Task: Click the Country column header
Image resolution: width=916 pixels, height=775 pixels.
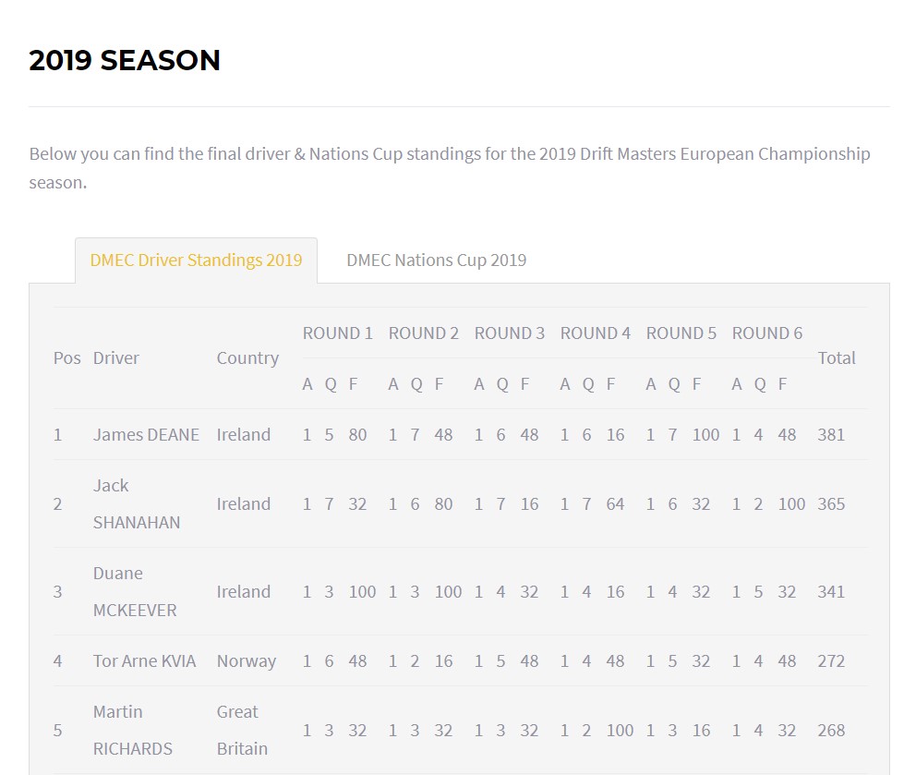Action: pyautogui.click(x=247, y=358)
